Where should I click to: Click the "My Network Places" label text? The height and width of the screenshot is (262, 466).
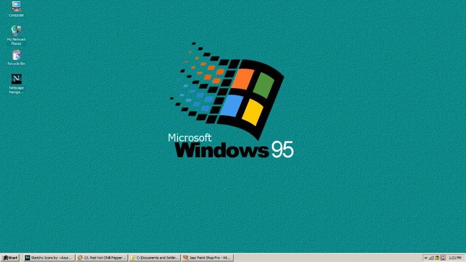[x=16, y=42]
